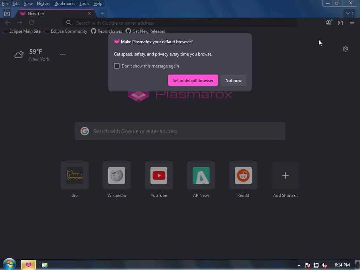Open Eclipse Main Site bookmark

coord(22,31)
